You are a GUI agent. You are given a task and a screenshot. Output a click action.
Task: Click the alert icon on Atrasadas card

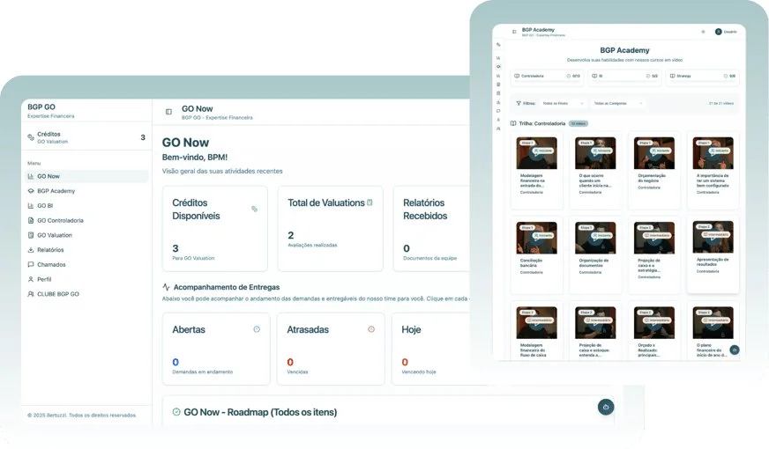tap(371, 329)
